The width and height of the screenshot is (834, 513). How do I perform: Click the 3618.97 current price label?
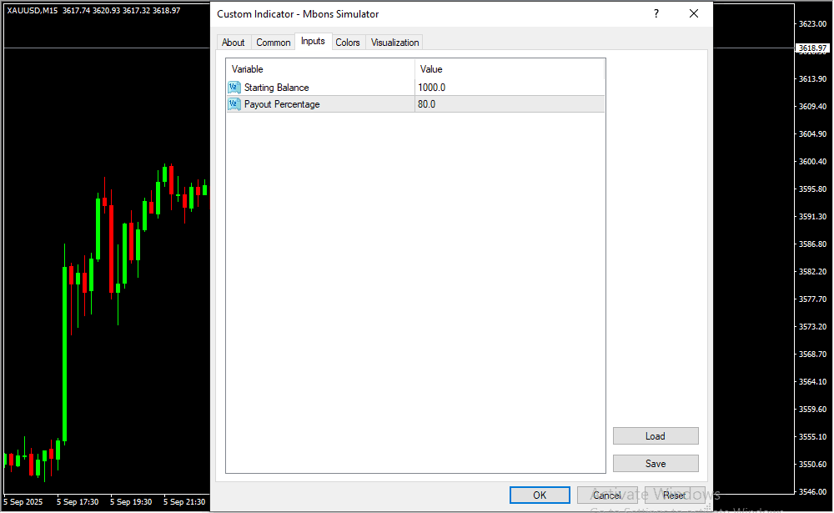(811, 48)
